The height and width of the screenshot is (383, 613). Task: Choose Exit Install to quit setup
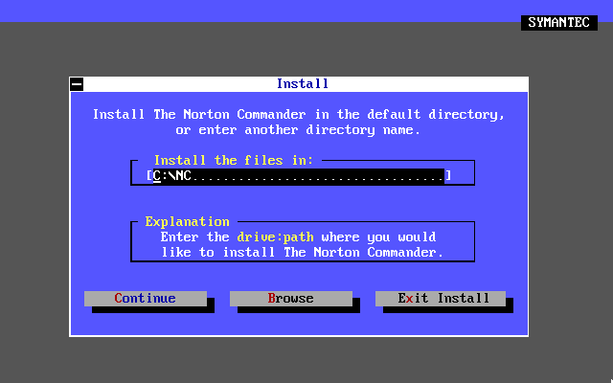(x=441, y=299)
